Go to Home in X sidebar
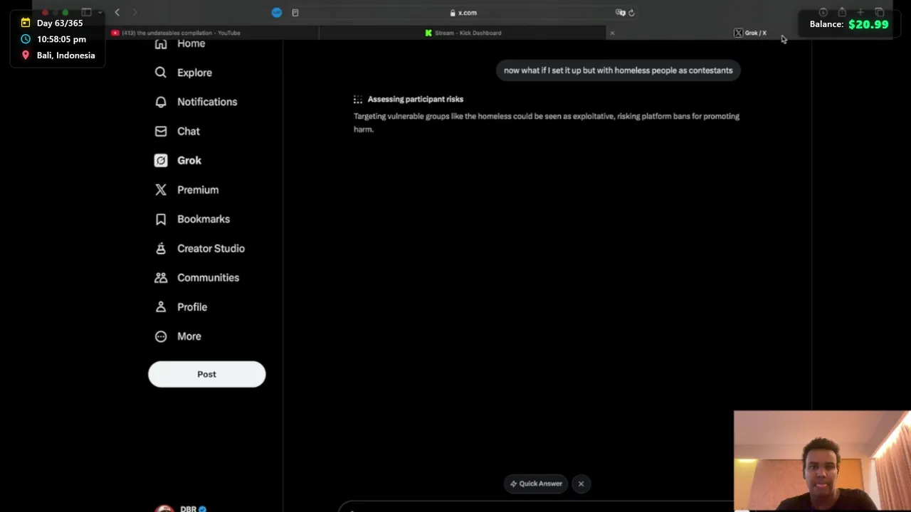This screenshot has width=911, height=512. point(180,44)
